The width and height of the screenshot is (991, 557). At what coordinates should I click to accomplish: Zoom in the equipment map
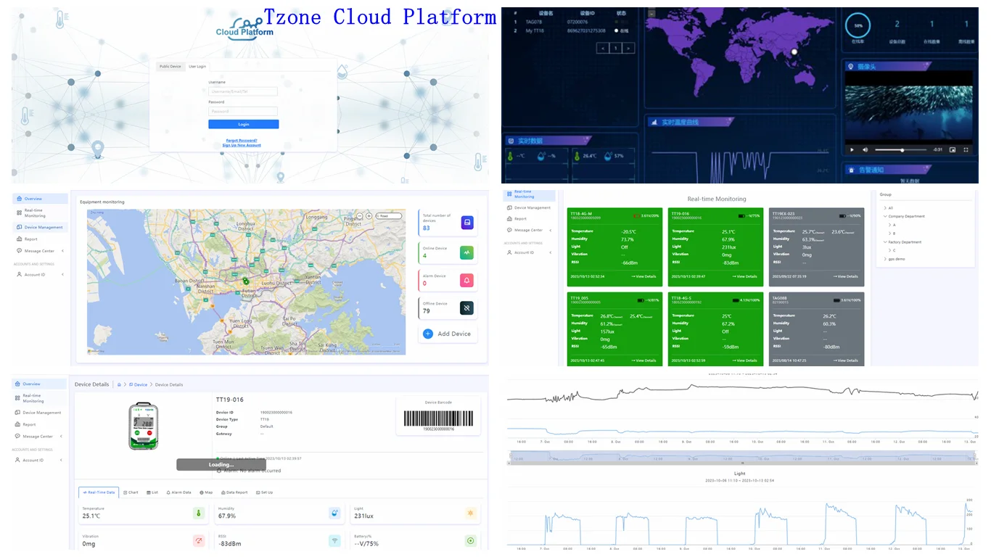[369, 215]
